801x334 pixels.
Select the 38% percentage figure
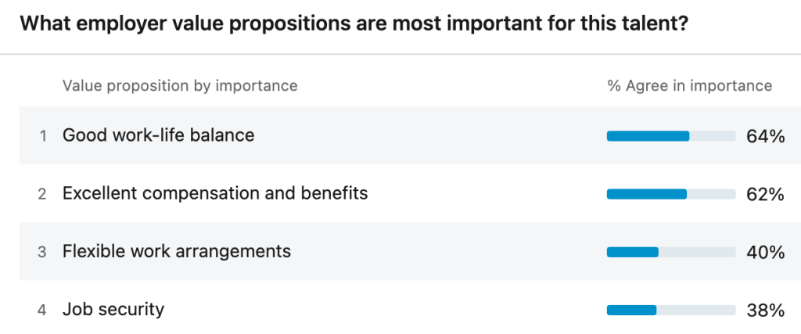point(765,310)
